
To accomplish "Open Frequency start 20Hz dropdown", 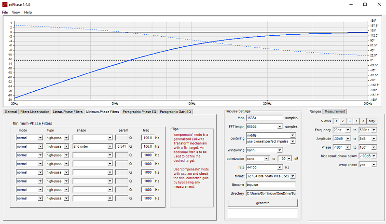I will (342, 130).
